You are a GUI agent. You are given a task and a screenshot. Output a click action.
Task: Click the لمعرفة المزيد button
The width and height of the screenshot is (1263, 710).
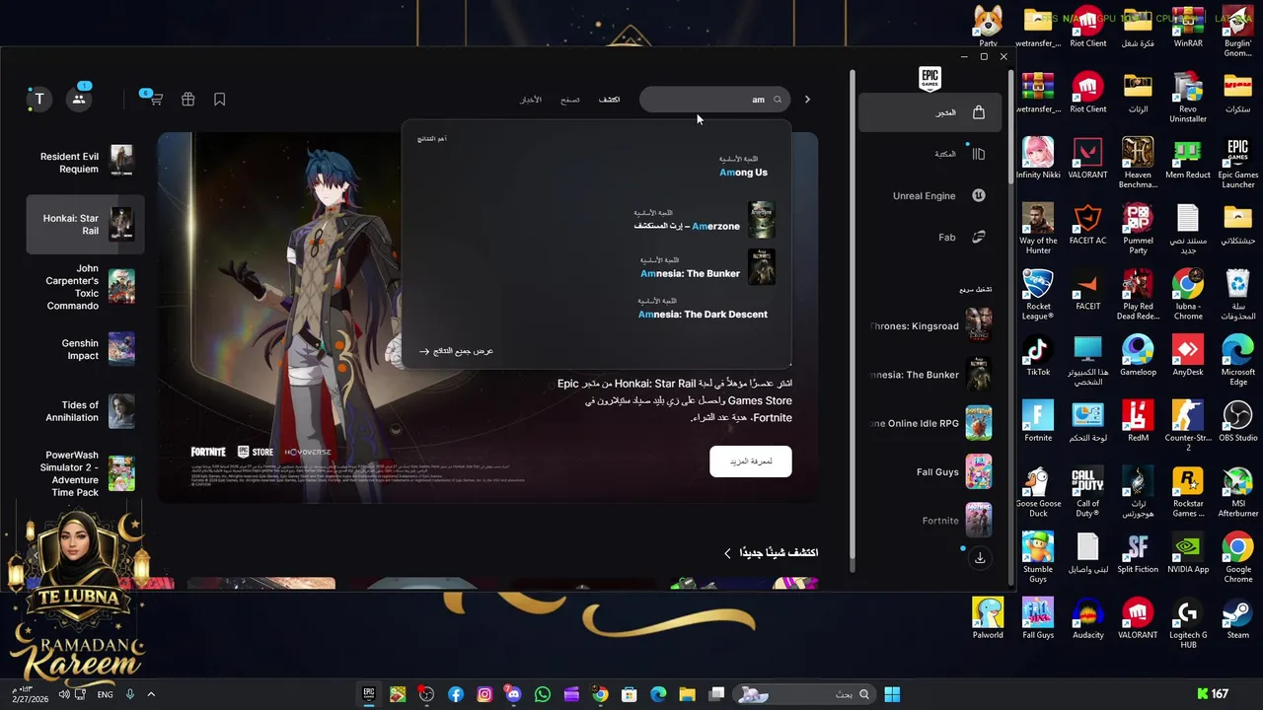[x=750, y=461]
